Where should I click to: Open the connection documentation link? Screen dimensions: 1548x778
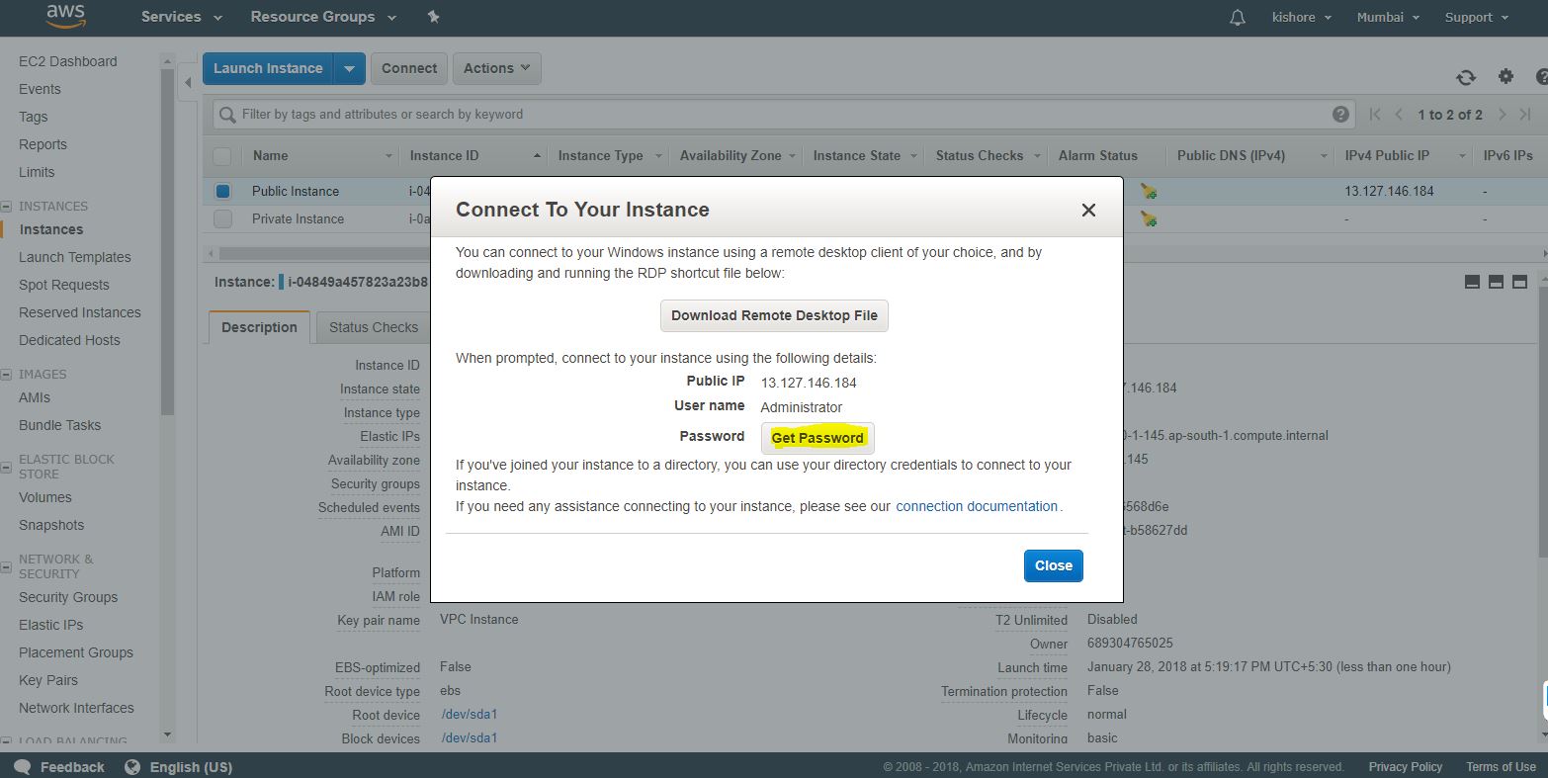tap(976, 506)
